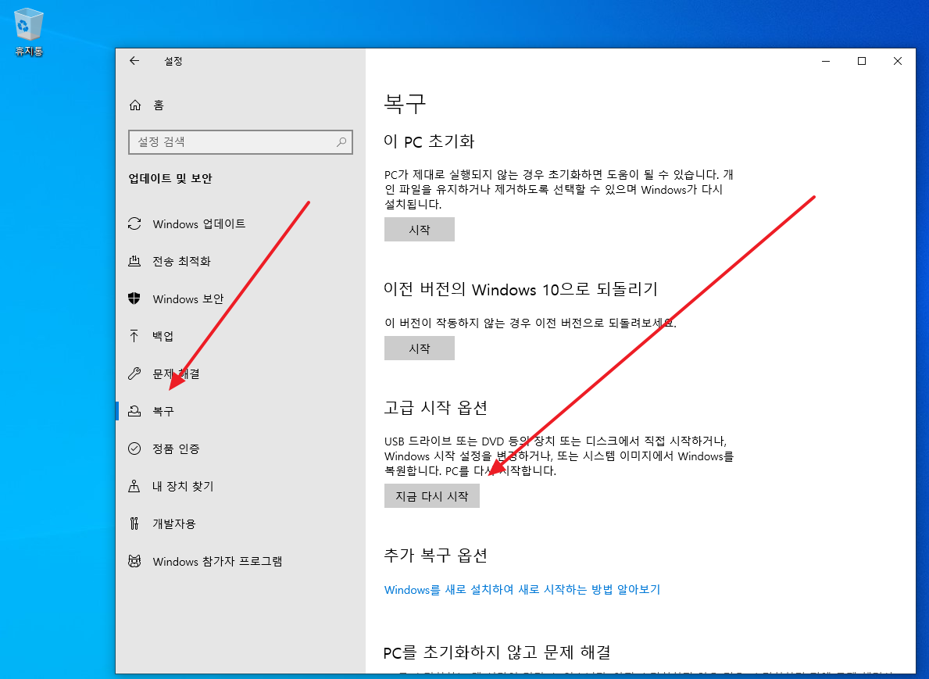Viewport: 929px width, 679px height.
Task: Click the 전송 최적화 icon
Action: [134, 261]
